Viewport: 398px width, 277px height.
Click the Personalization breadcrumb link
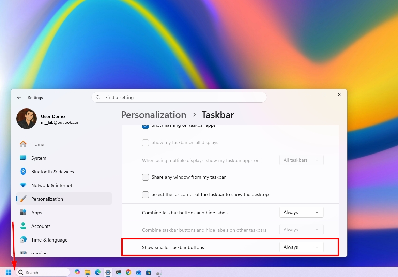tap(154, 115)
